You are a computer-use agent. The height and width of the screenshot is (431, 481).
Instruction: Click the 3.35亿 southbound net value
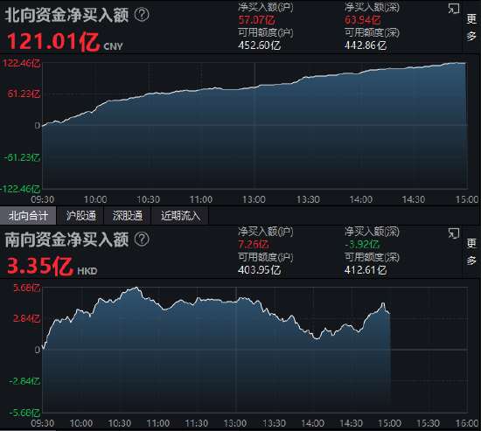click(x=40, y=267)
